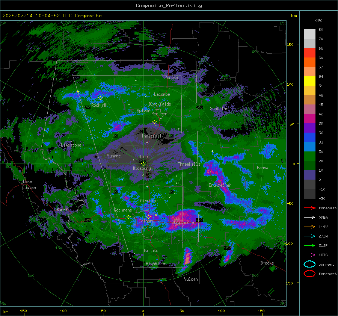Click the Brooks town label
338x316 pixels.
(267, 263)
